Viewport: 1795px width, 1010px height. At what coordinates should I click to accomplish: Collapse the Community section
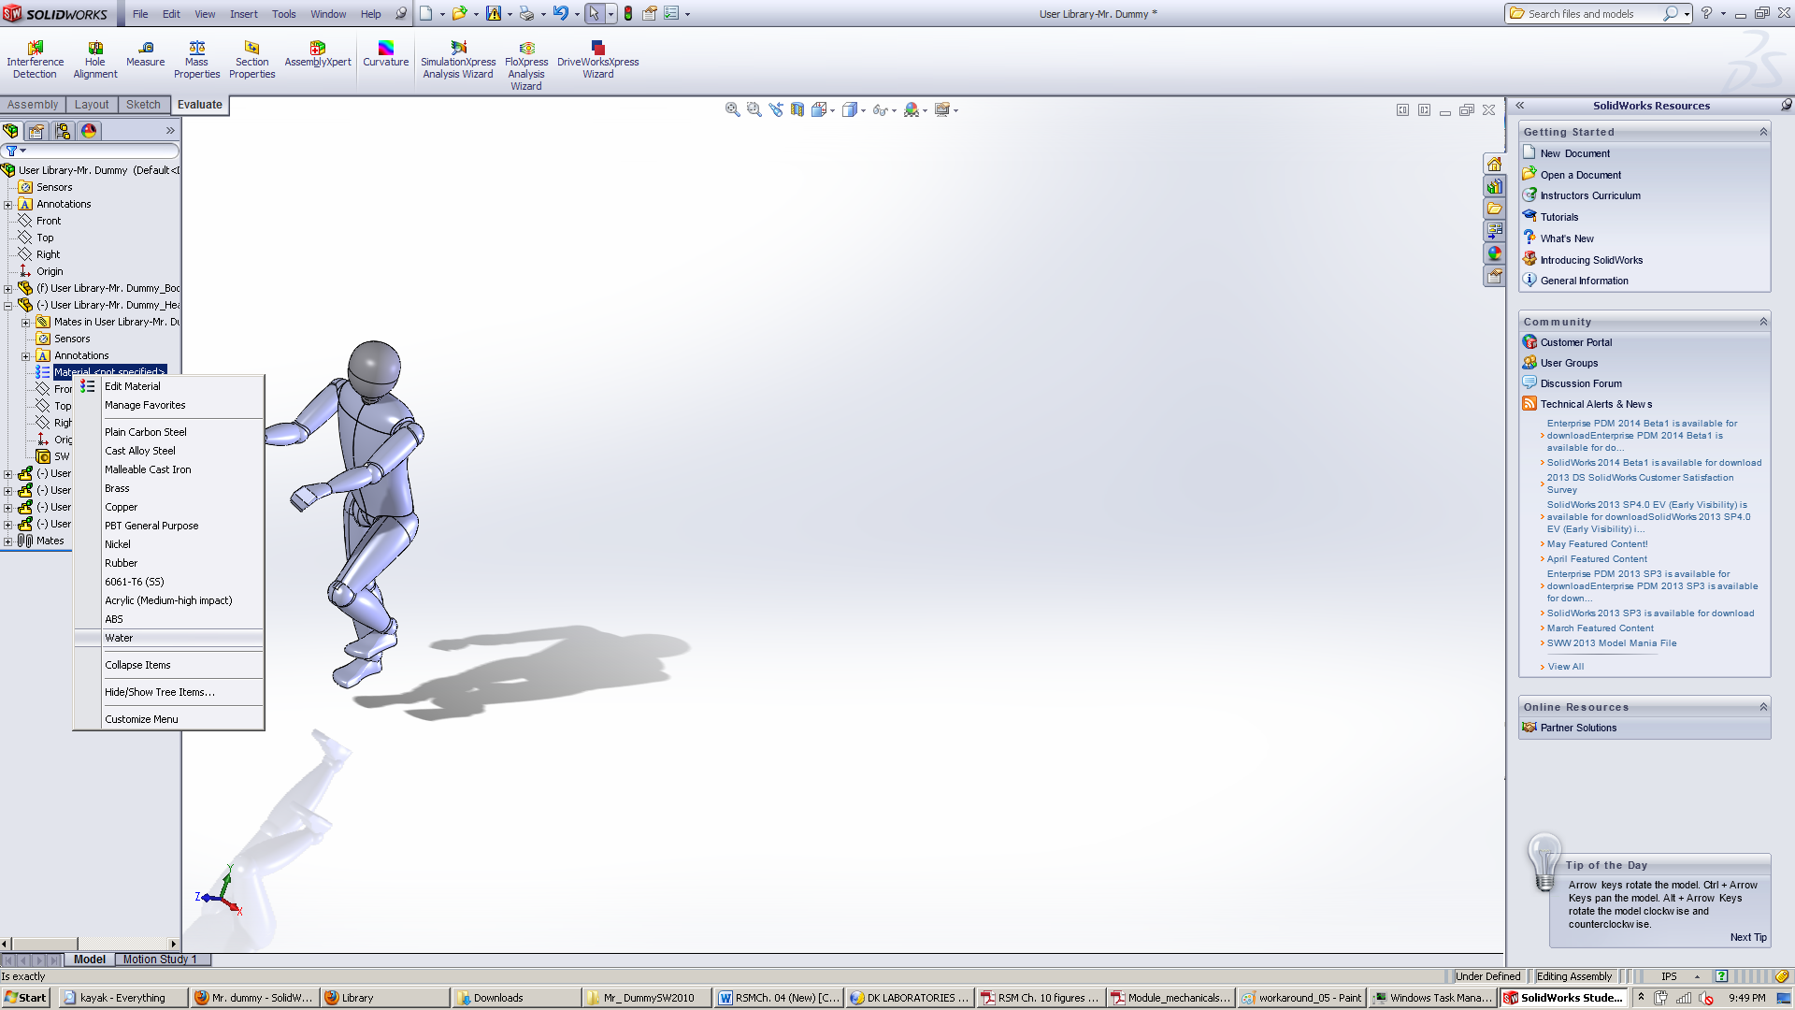(1763, 322)
